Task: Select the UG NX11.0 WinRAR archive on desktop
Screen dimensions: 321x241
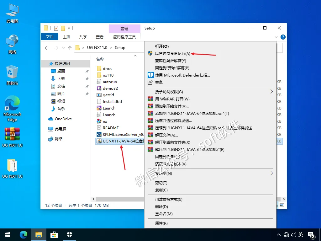Action: (12, 137)
